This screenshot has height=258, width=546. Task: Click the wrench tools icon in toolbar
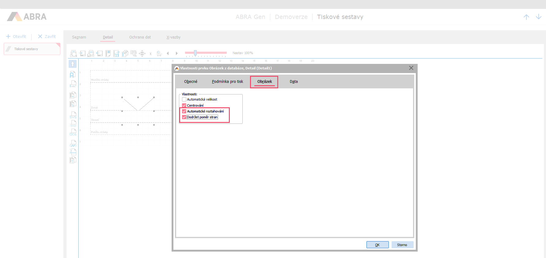click(116, 53)
